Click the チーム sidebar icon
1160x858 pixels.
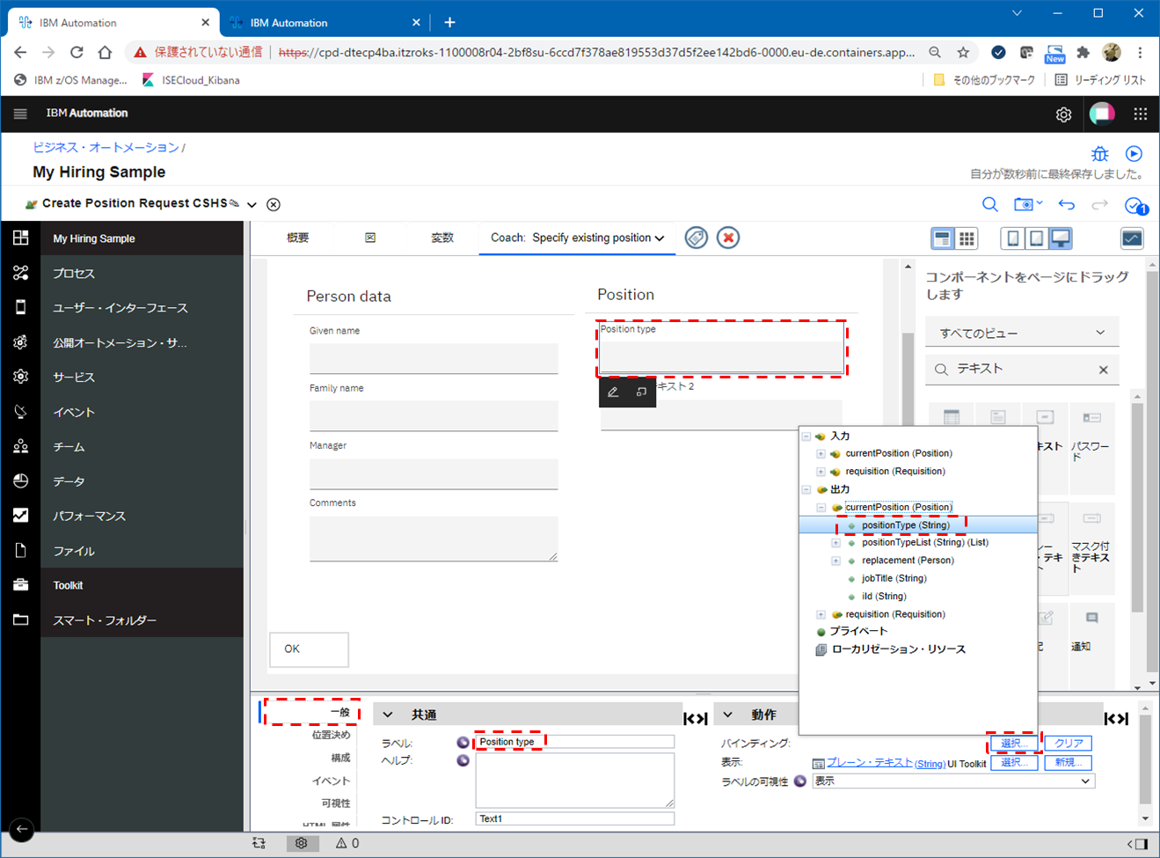click(20, 447)
